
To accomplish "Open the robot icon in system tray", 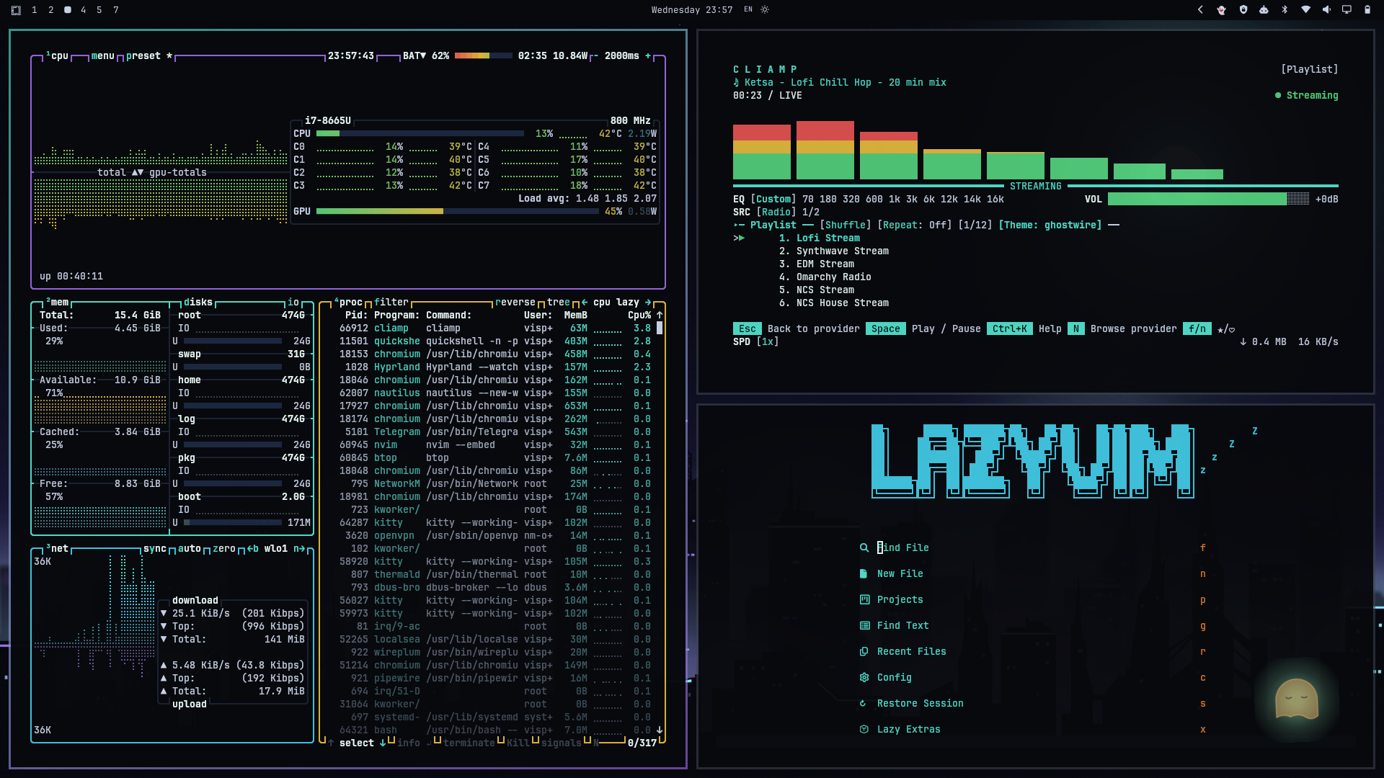I will pyautogui.click(x=1264, y=10).
